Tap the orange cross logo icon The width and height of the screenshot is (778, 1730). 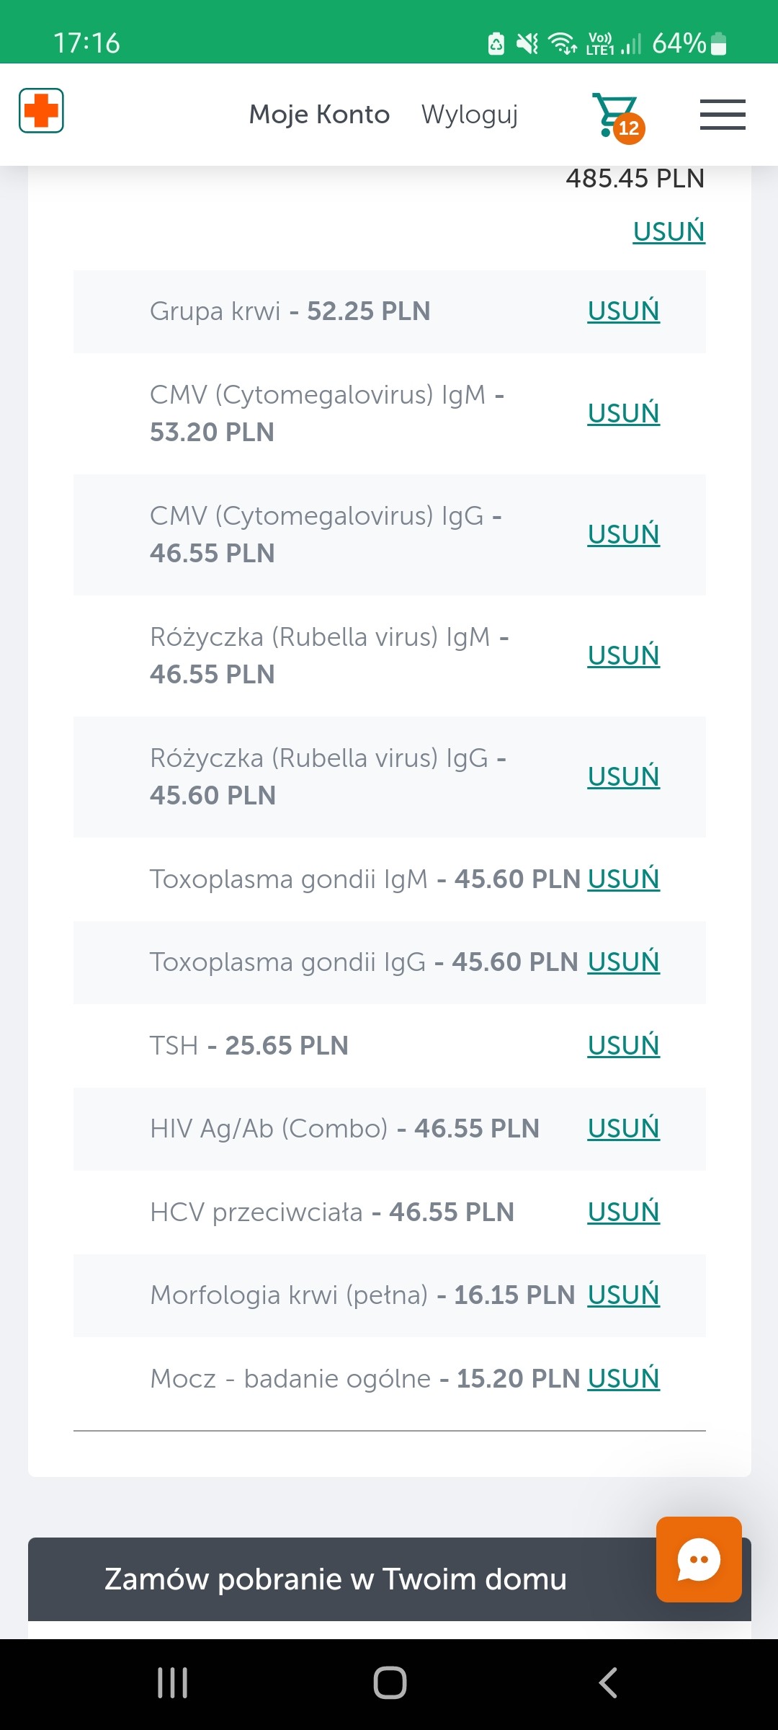(41, 111)
